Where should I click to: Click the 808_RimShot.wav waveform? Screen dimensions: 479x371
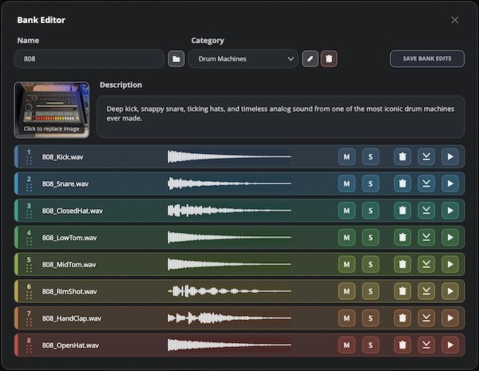pyautogui.click(x=229, y=291)
